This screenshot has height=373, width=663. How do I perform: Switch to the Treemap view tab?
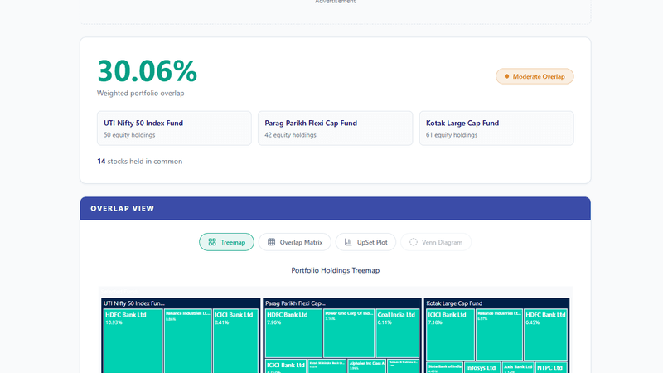(x=226, y=242)
